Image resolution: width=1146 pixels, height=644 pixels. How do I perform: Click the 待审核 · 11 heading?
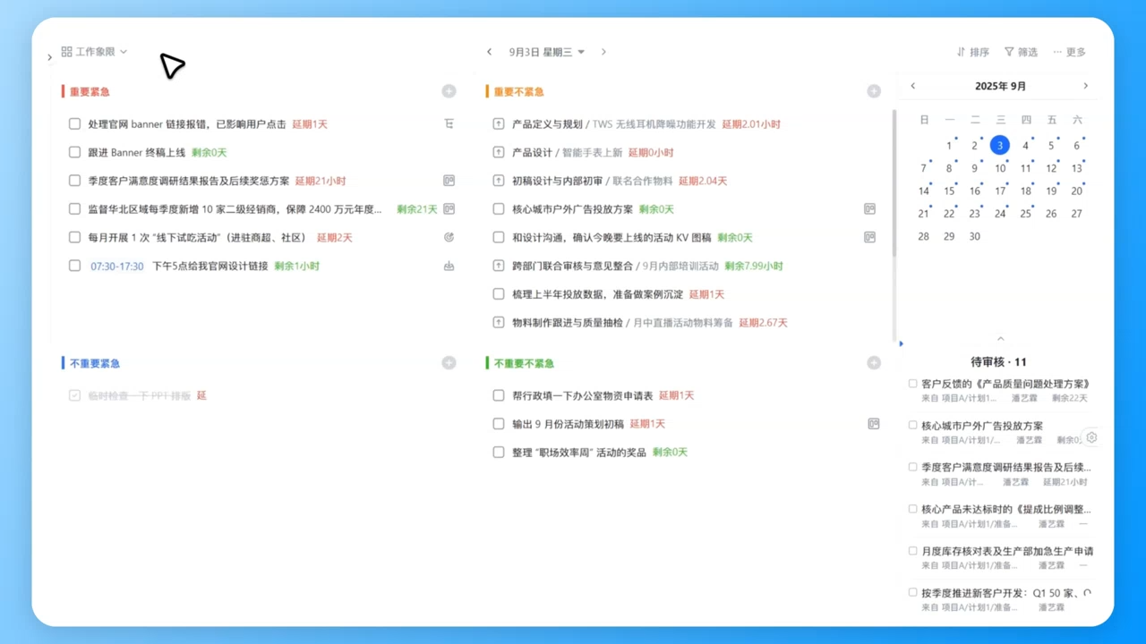(999, 362)
